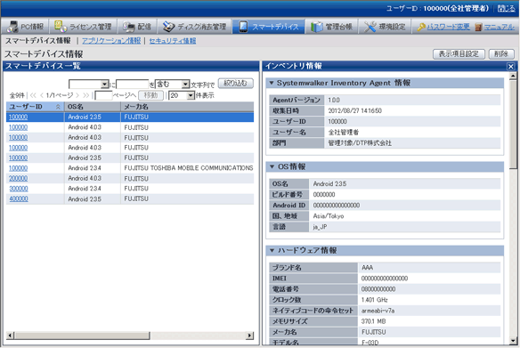Click the inventory panel scroll-down arrow

click(513, 340)
